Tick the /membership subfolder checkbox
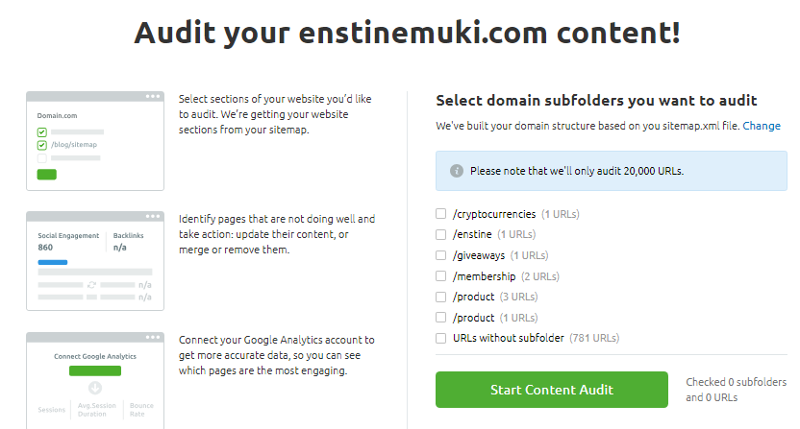 pyautogui.click(x=440, y=276)
